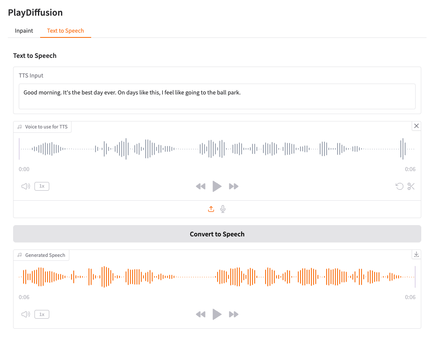Click the PlayDiffusion title
This screenshot has height=340, width=430.
35,13
